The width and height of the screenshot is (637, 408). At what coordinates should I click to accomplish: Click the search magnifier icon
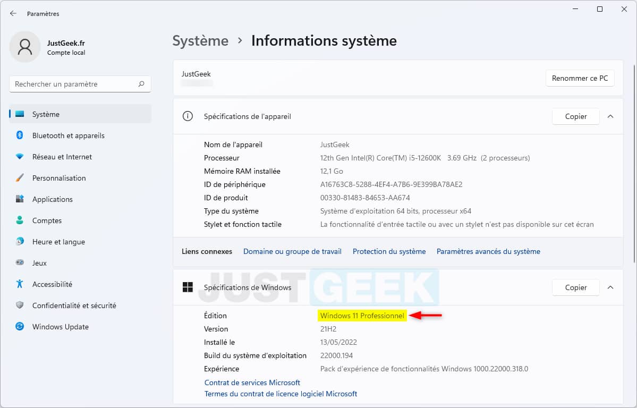point(141,84)
